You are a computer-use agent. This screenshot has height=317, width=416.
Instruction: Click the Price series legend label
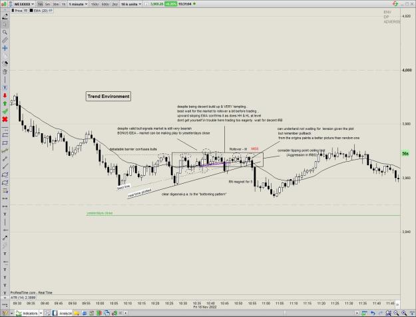click(19, 11)
